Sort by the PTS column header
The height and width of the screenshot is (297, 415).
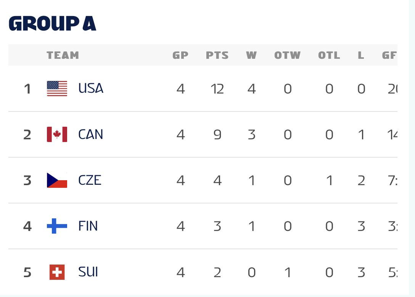[x=217, y=55]
